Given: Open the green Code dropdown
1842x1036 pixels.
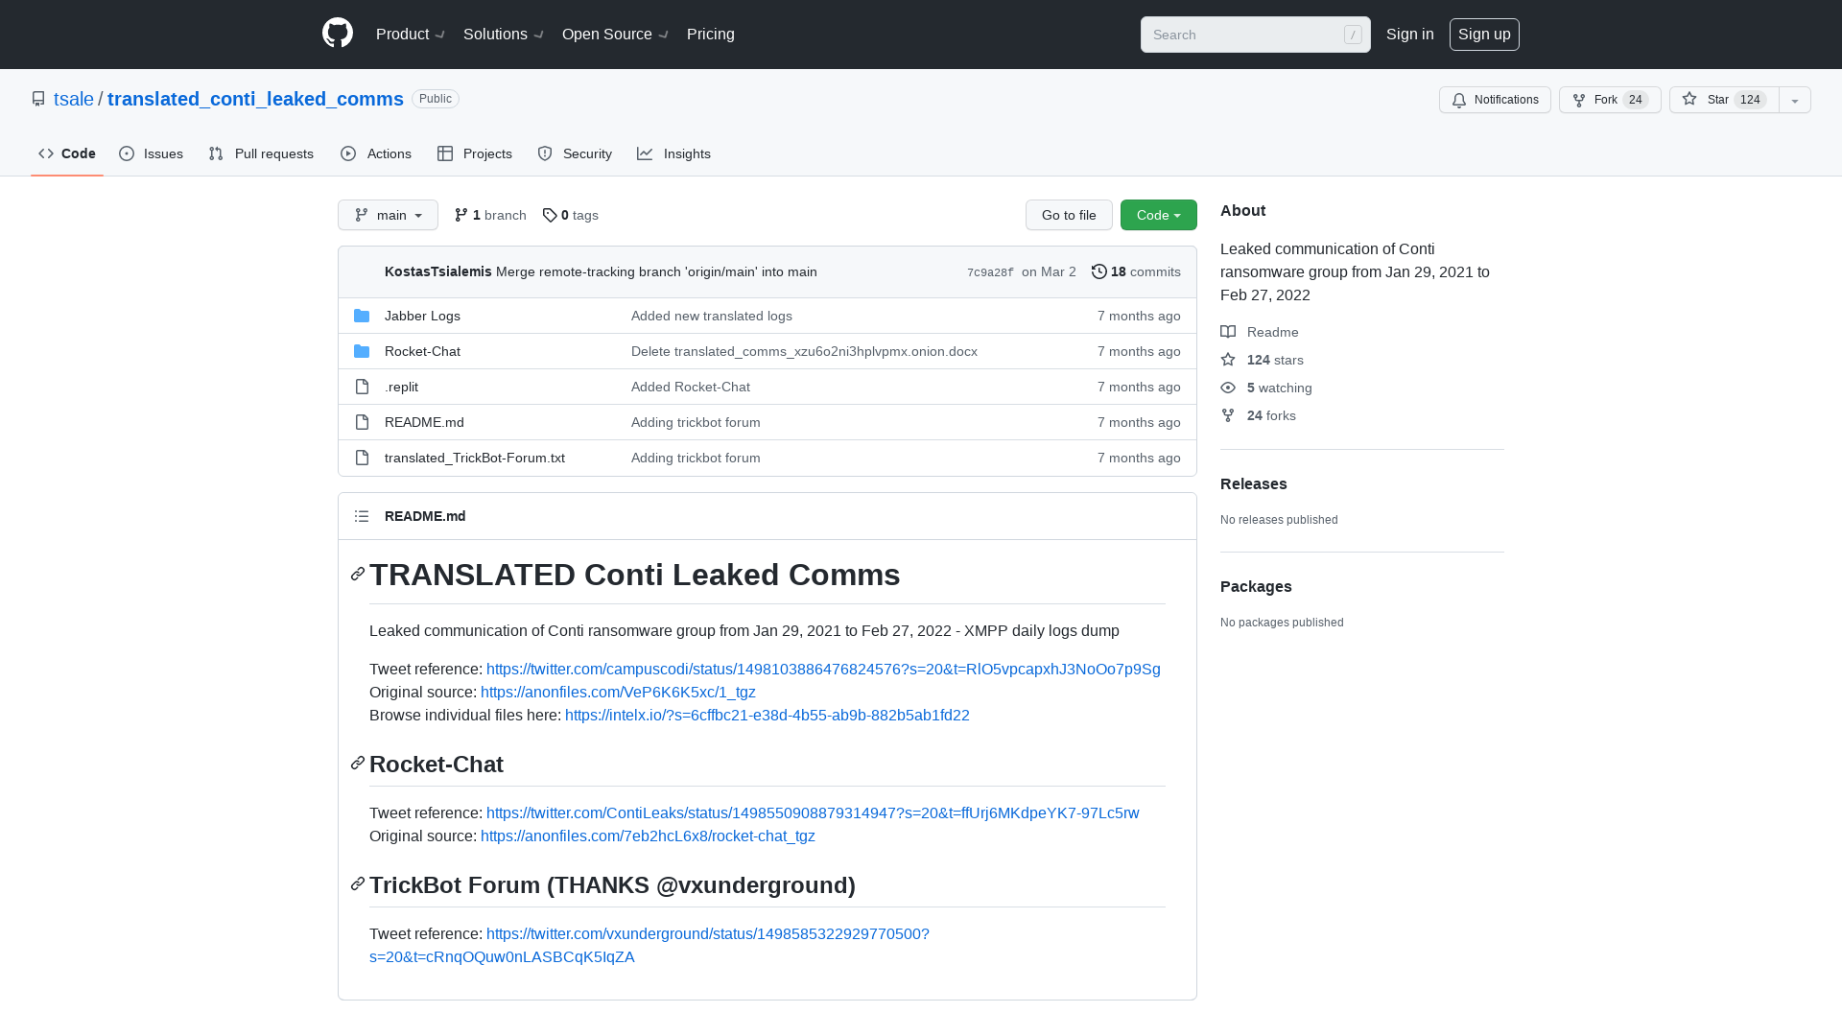Looking at the screenshot, I should pos(1159,215).
